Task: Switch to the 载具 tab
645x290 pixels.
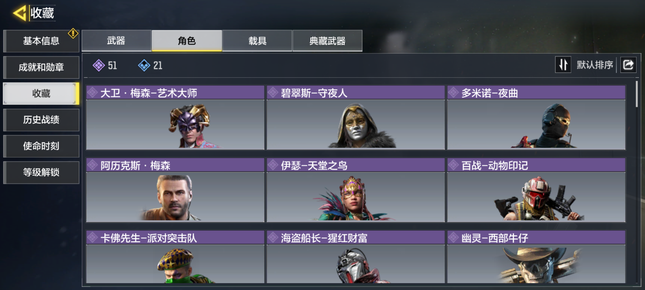Action: point(257,41)
